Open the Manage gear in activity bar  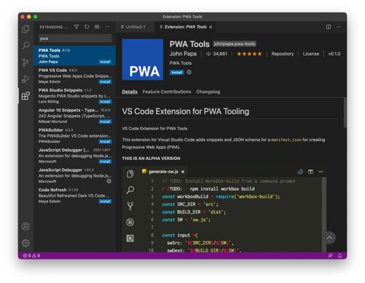pyautogui.click(x=26, y=243)
